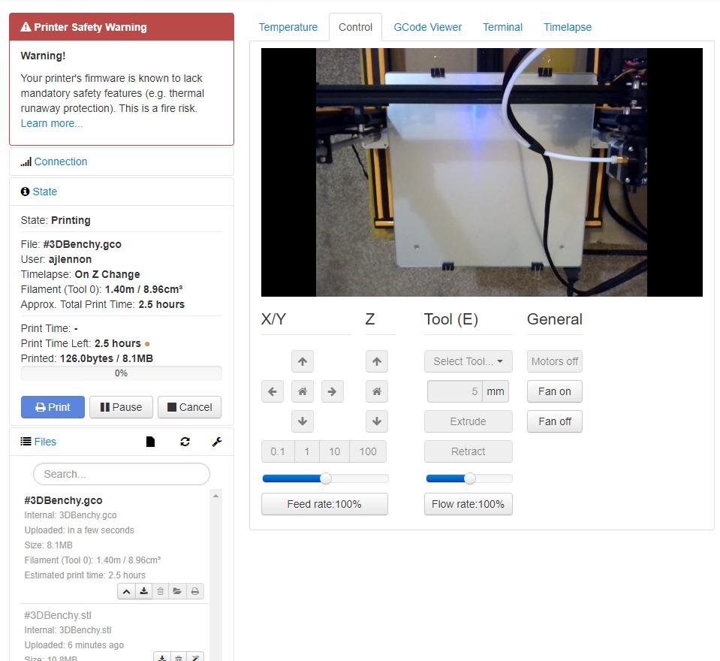The width and height of the screenshot is (720, 661).
Task: Set jog step to 100 mm
Action: (368, 451)
